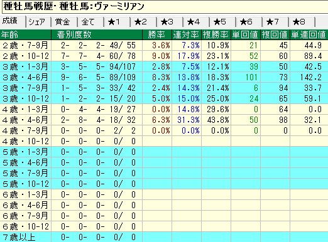The height and width of the screenshot is (242, 328).
Task: Select the ★2 tab
Action: [144, 22]
